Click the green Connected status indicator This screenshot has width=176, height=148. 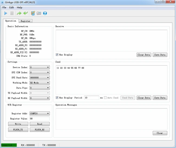click(x=9, y=145)
